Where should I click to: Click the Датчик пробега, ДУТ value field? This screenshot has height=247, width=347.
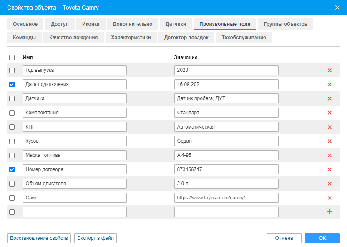226,98
